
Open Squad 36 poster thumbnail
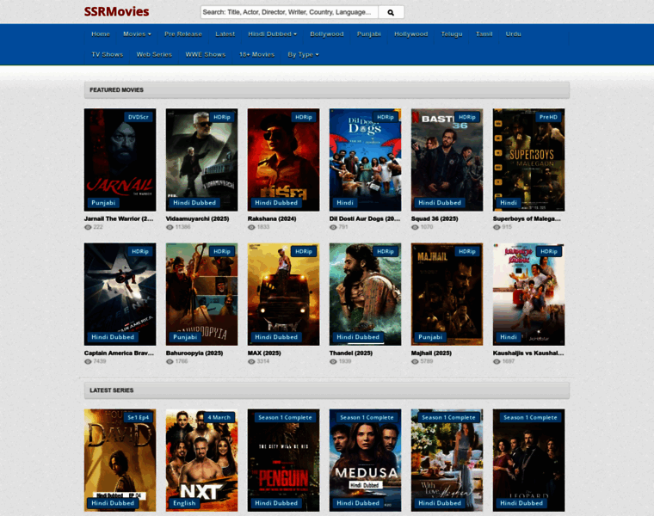click(447, 160)
